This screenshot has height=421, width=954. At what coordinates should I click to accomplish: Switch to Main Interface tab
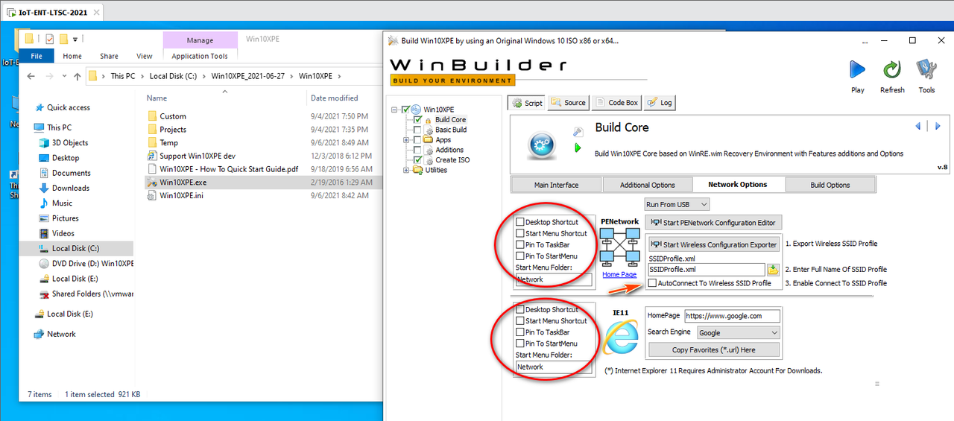point(556,185)
